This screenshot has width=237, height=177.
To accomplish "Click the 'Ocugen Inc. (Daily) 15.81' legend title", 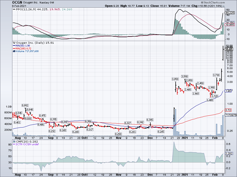I will pyautogui.click(x=35, y=43).
